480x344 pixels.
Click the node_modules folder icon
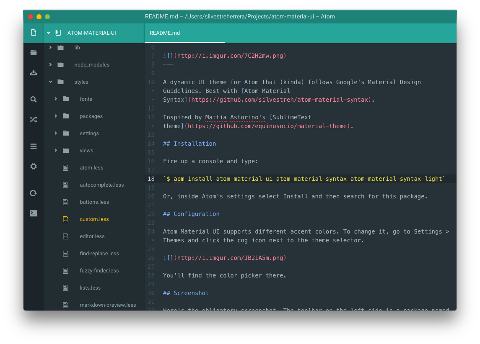(61, 64)
